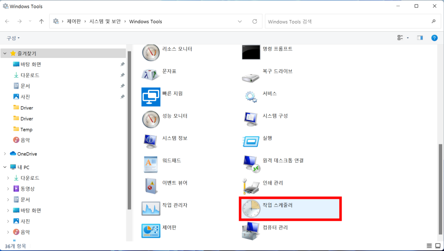
Task: Open the 제어판 icon in list
Action: point(151,230)
